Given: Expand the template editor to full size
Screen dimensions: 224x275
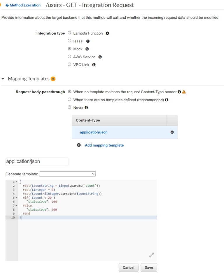Looking at the screenshot, I should pyautogui.click(x=151, y=255).
